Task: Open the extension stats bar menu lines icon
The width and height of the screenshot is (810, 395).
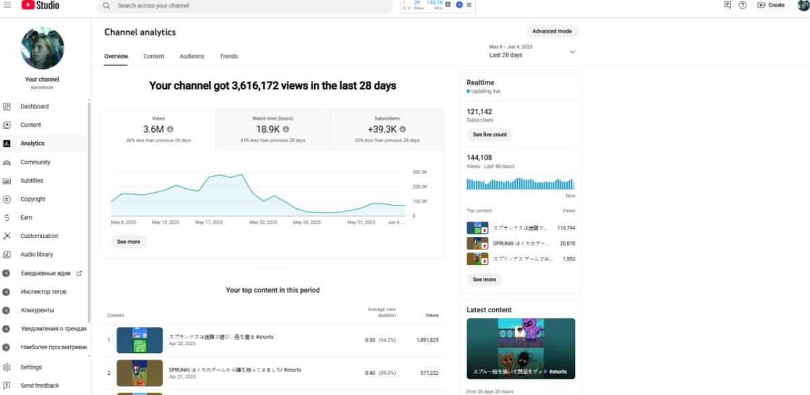Action: pyautogui.click(x=469, y=5)
